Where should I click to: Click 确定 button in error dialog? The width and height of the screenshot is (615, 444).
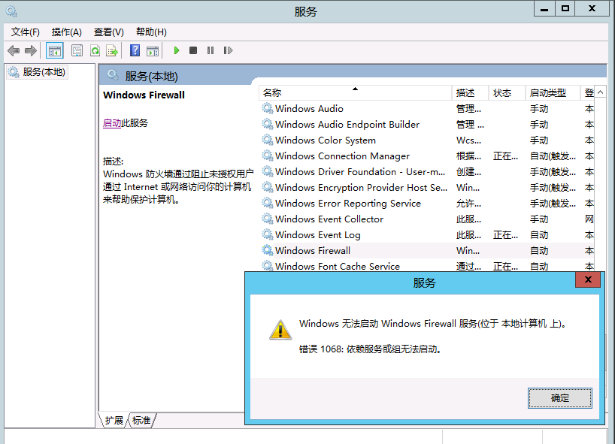559,398
